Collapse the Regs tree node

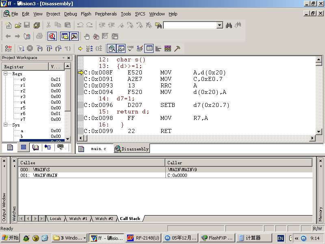coord(6,74)
